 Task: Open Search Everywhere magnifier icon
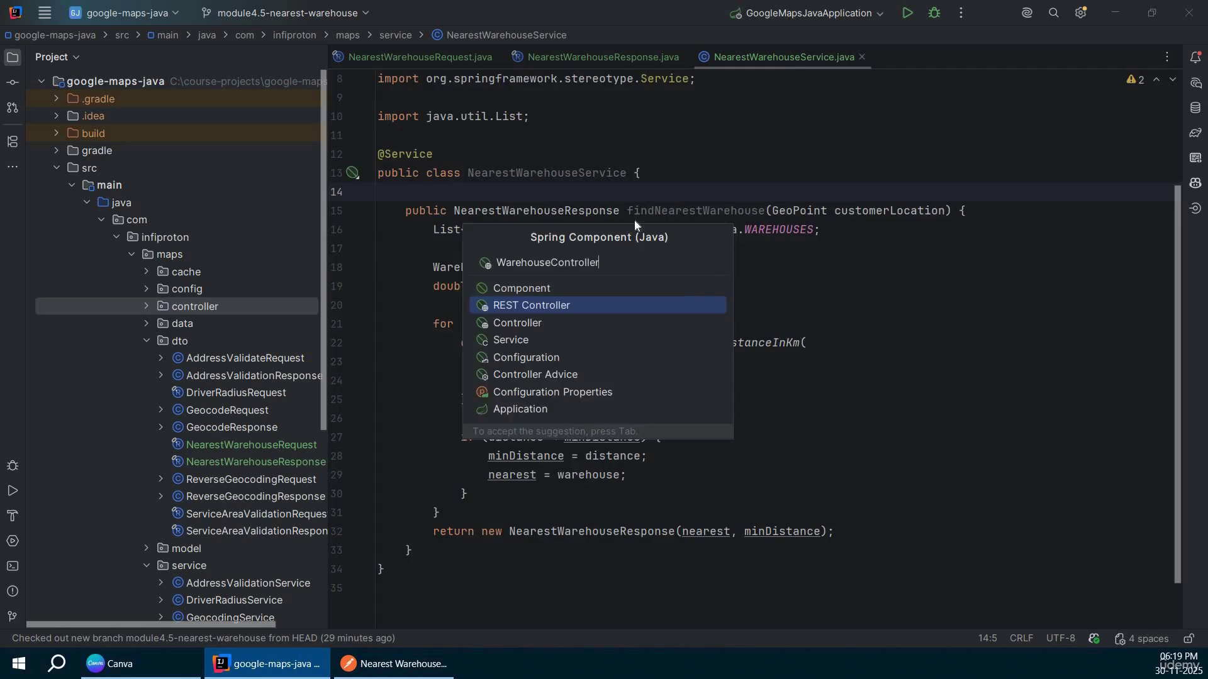point(1054,13)
